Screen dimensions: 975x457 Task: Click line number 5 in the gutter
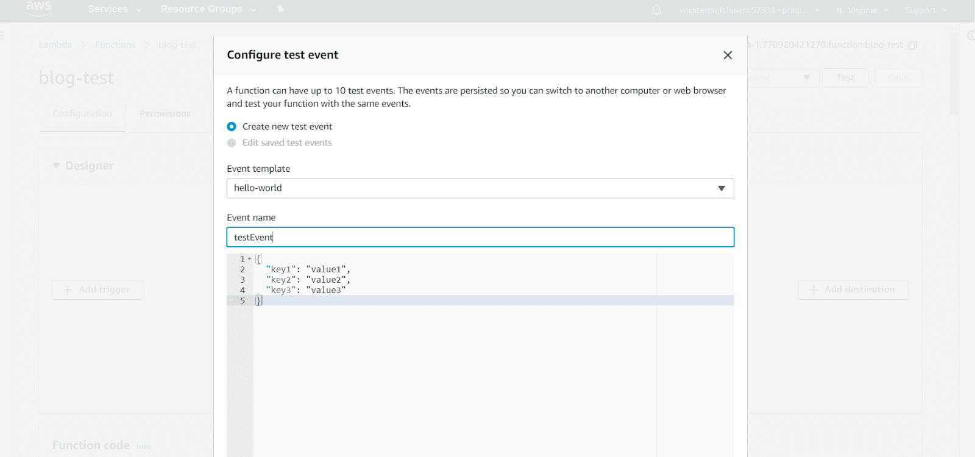point(243,300)
